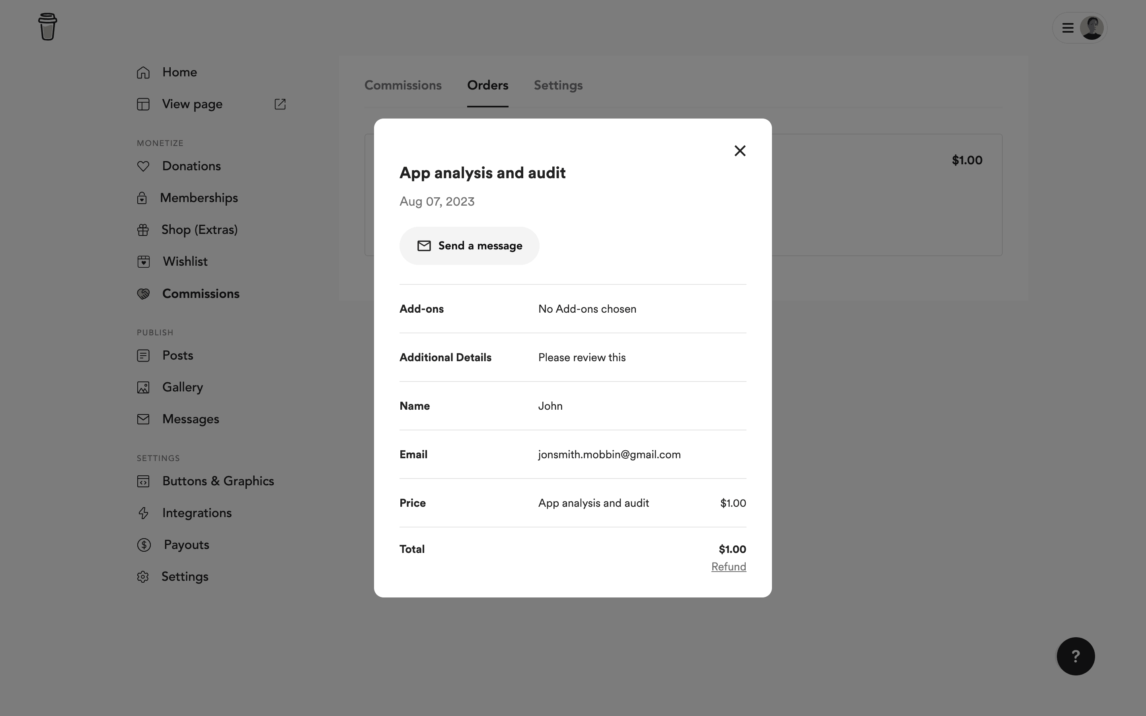1146x716 pixels.
Task: Click the Shop (Extras) gift icon
Action: tap(143, 230)
